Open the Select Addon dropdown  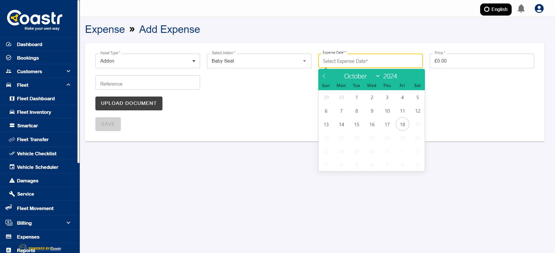[x=259, y=61]
